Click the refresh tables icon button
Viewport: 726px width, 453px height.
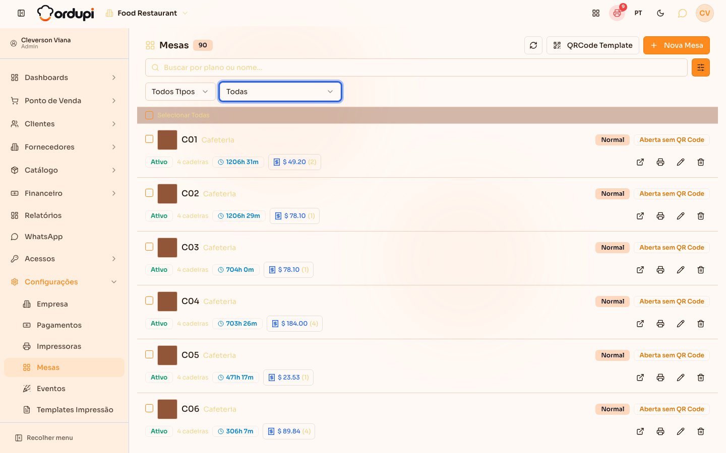[x=533, y=45]
